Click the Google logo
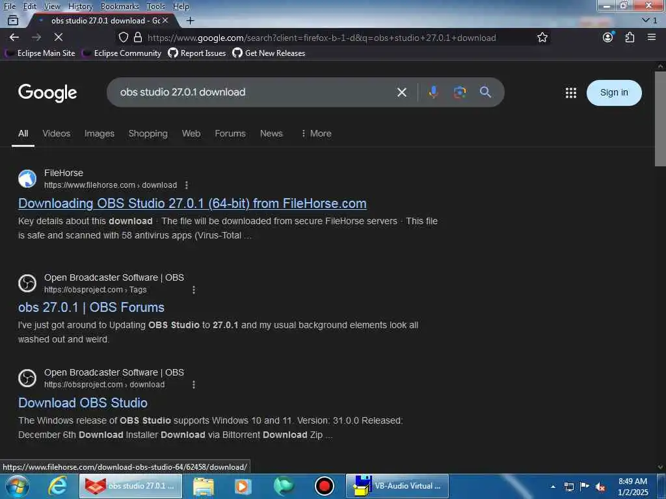Image resolution: width=666 pixels, height=499 pixels. point(47,92)
